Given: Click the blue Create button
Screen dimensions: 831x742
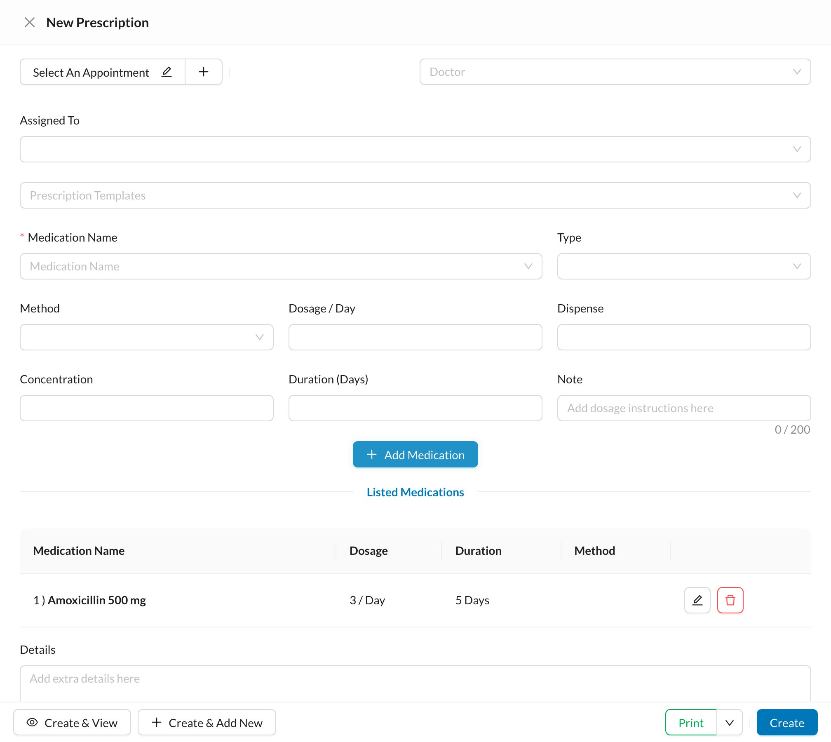Looking at the screenshot, I should tap(787, 722).
